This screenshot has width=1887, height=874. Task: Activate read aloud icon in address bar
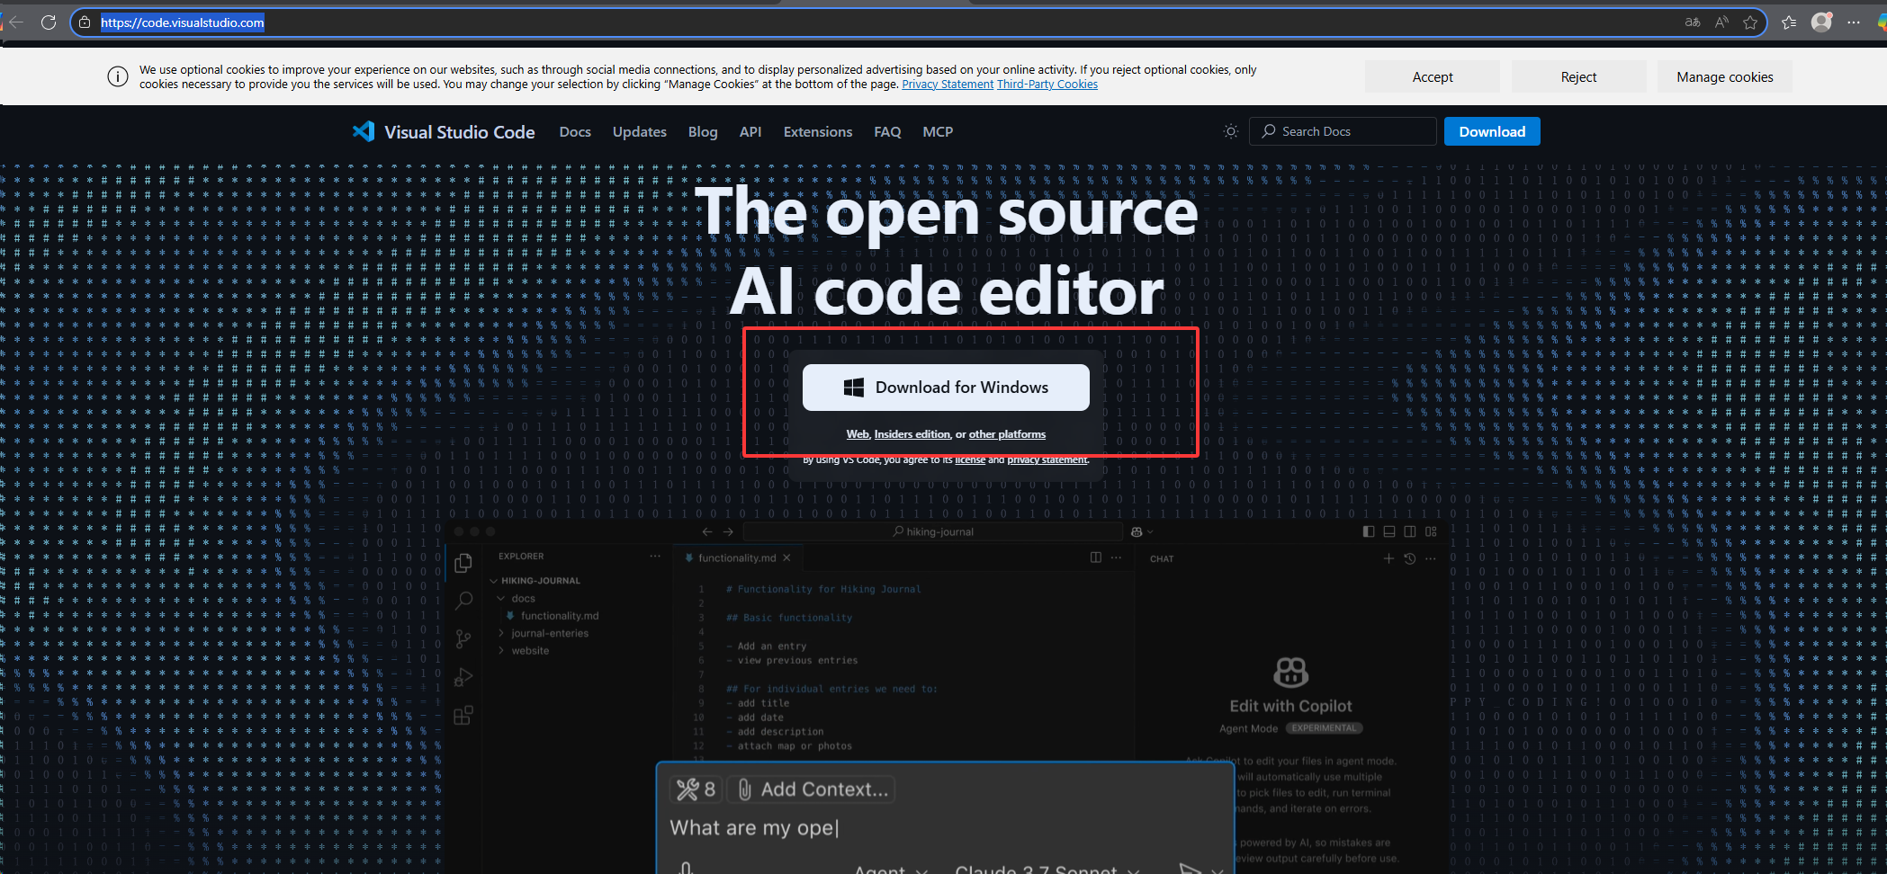pos(1721,22)
